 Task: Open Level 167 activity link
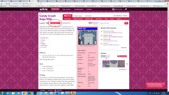[x=106, y=43]
